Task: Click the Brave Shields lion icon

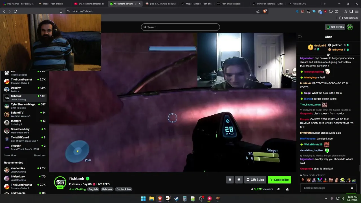Action: point(265,11)
